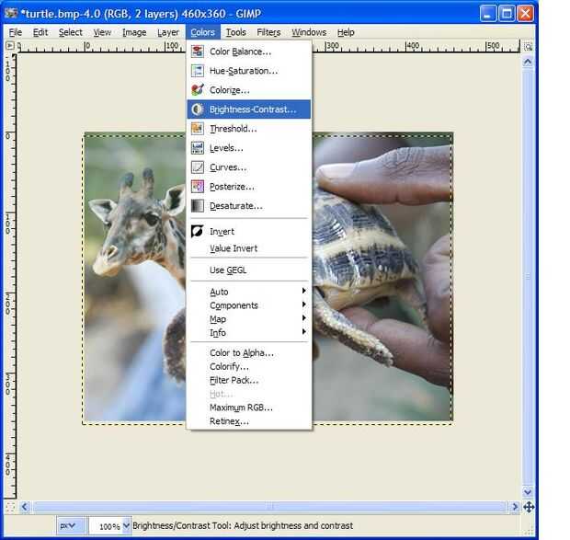
Task: Minimize the GIMP window
Action: tap(488, 14)
